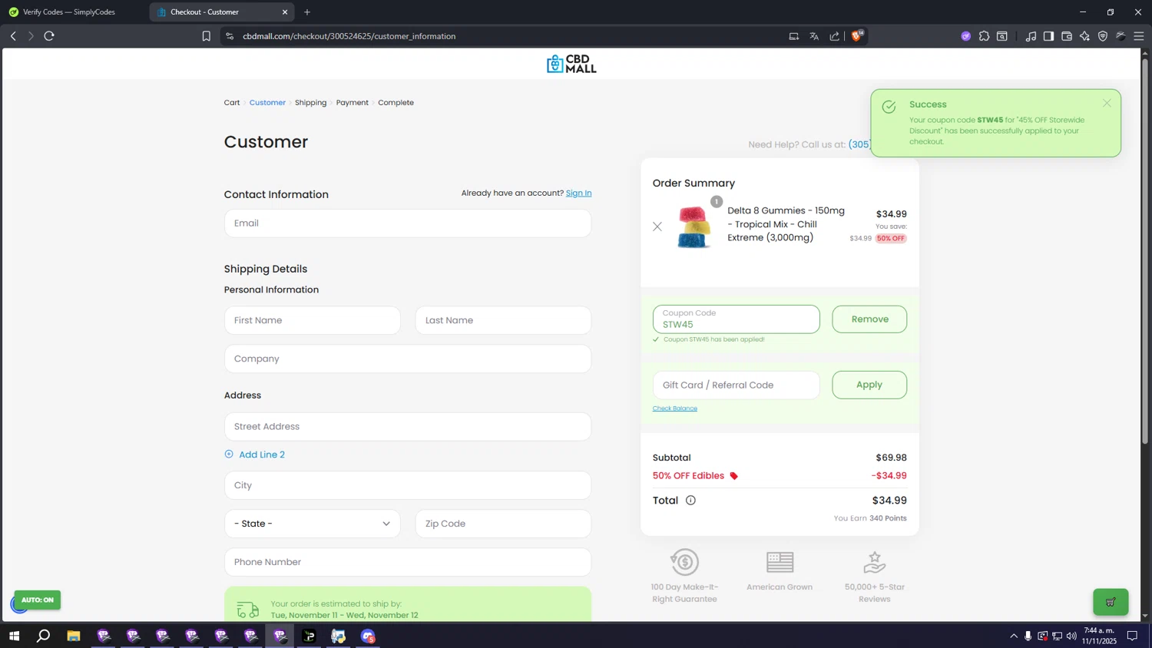Bookmark this page
The image size is (1152, 648).
click(x=206, y=36)
